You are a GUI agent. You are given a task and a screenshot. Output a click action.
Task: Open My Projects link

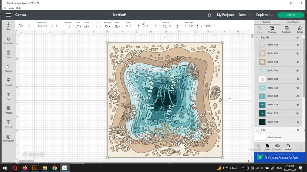[225, 15]
